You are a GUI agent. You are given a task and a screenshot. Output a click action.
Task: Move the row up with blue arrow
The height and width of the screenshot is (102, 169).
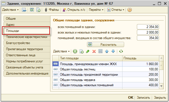[x=107, y=51]
